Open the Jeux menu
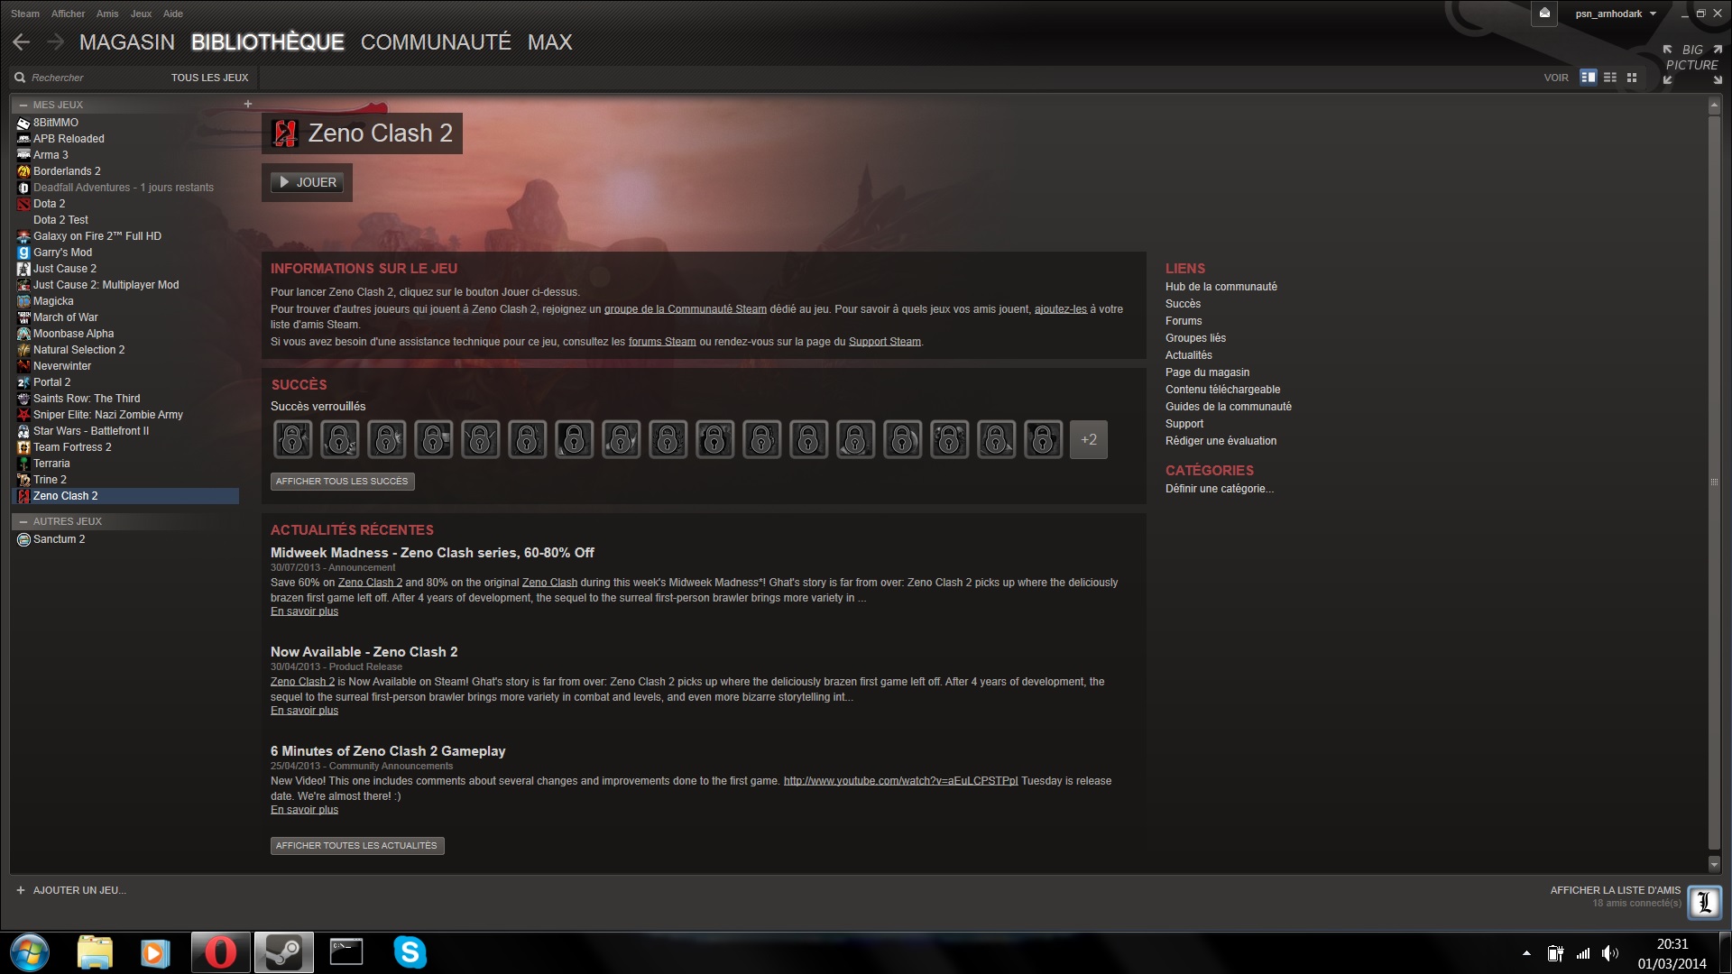This screenshot has width=1732, height=974. [x=141, y=14]
